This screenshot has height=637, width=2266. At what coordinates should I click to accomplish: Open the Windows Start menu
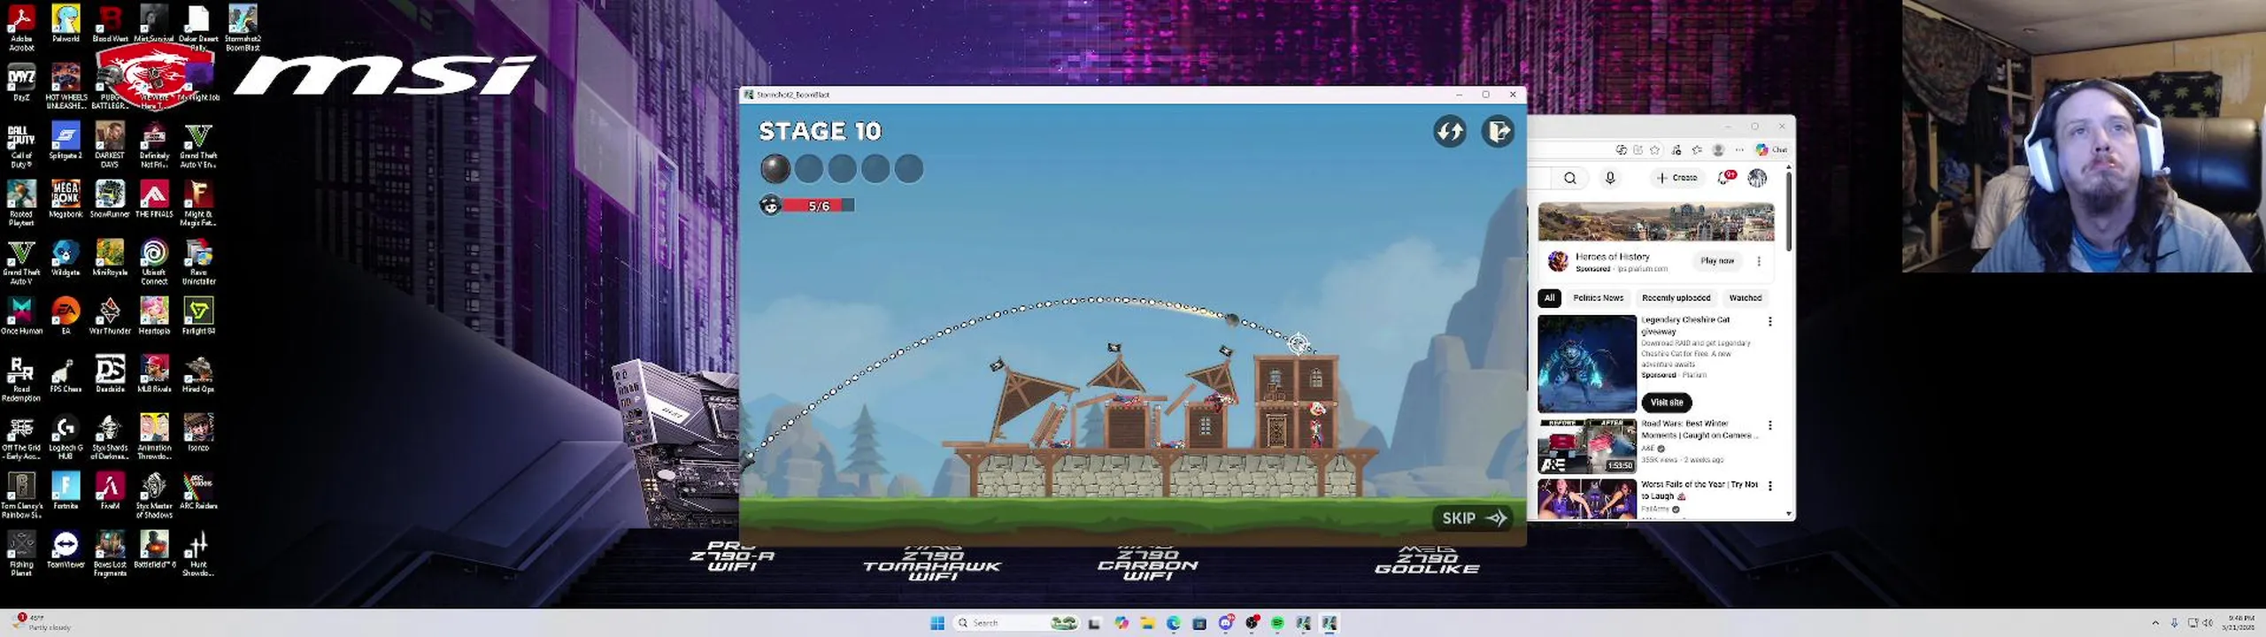[937, 623]
